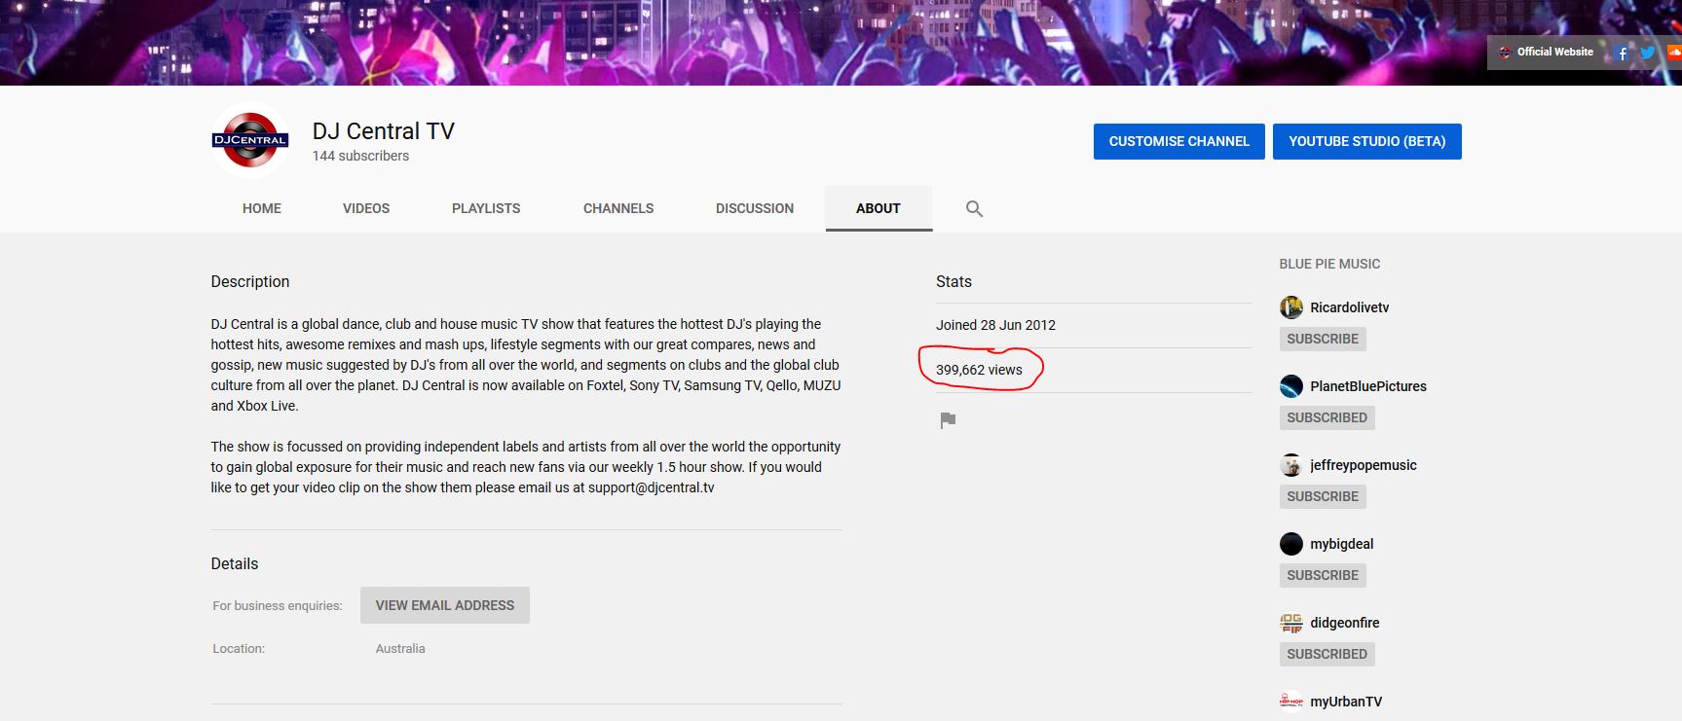Open the PlanetBluePictures channel link
Viewport: 1682px width, 721px height.
[x=1368, y=386]
